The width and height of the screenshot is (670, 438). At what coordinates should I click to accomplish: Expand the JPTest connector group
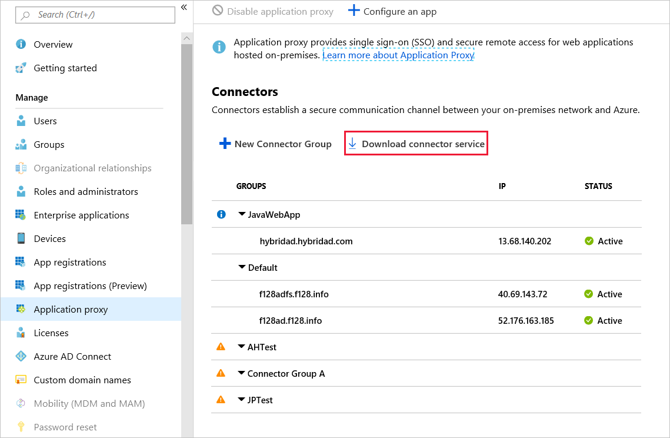[241, 400]
